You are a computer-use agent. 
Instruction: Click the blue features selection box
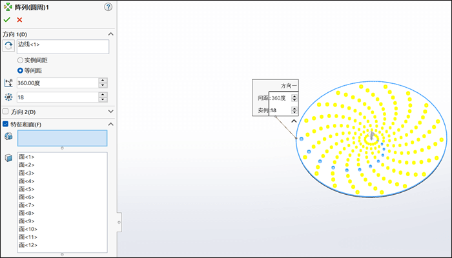coord(62,138)
